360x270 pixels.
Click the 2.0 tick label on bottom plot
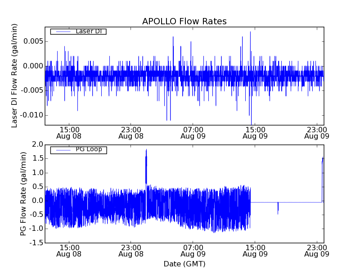tap(38, 144)
